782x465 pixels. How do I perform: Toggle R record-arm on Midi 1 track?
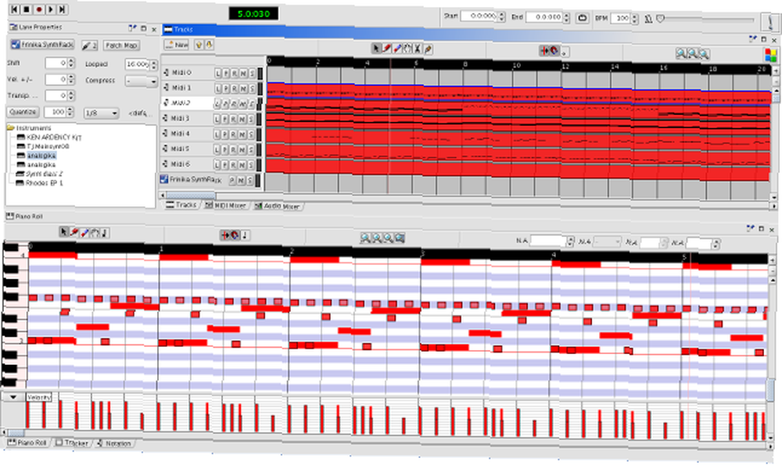235,88
